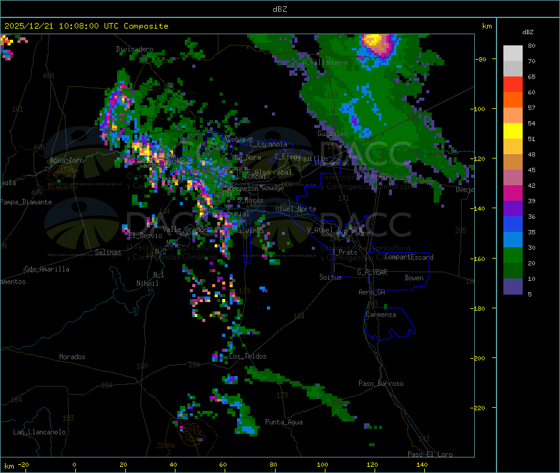Click the 'Los_Toldos' map label
Image resolution: width=560 pixels, height=473 pixels.
pos(248,356)
